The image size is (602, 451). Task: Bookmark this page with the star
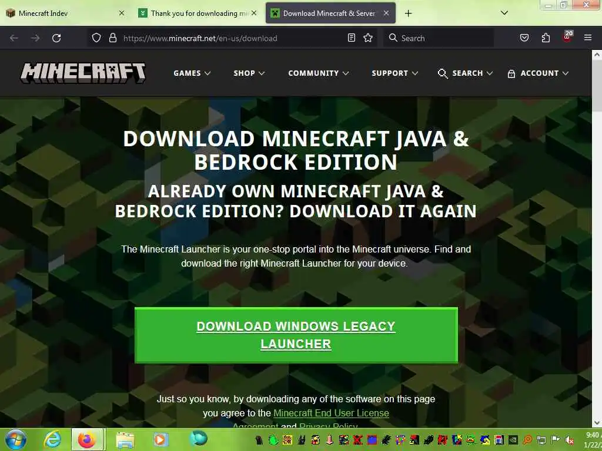tap(368, 38)
